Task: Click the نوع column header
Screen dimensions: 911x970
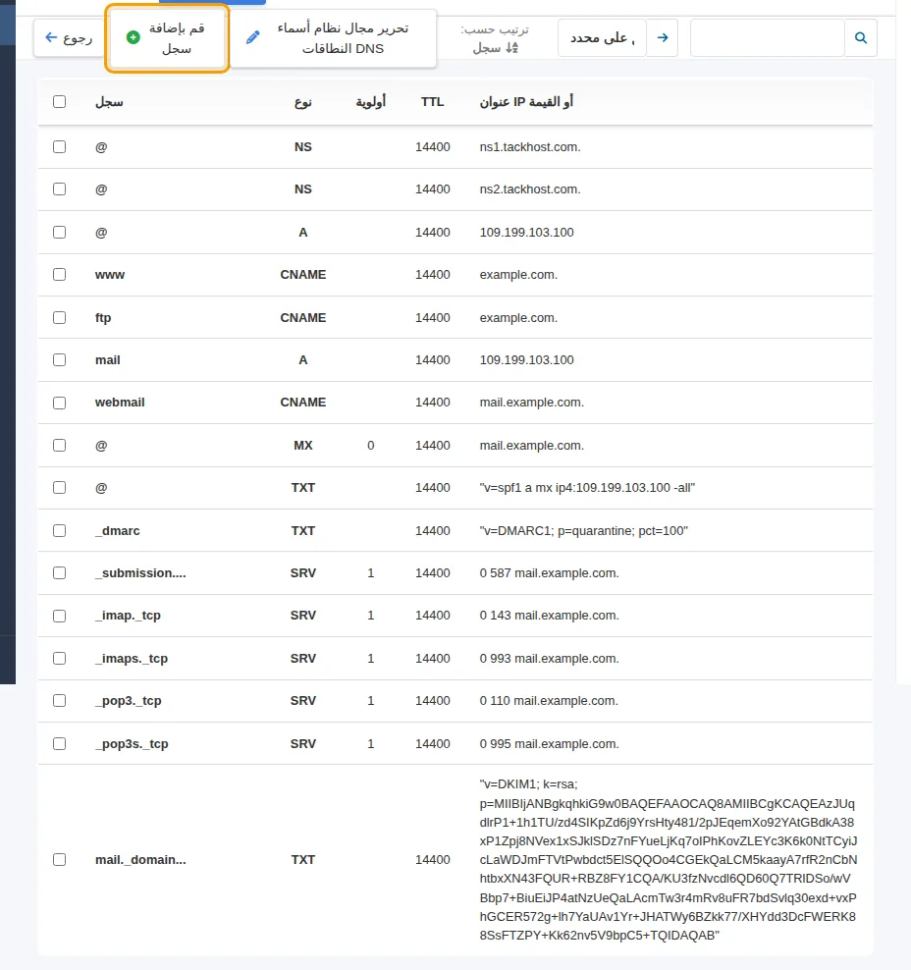Action: (x=303, y=102)
